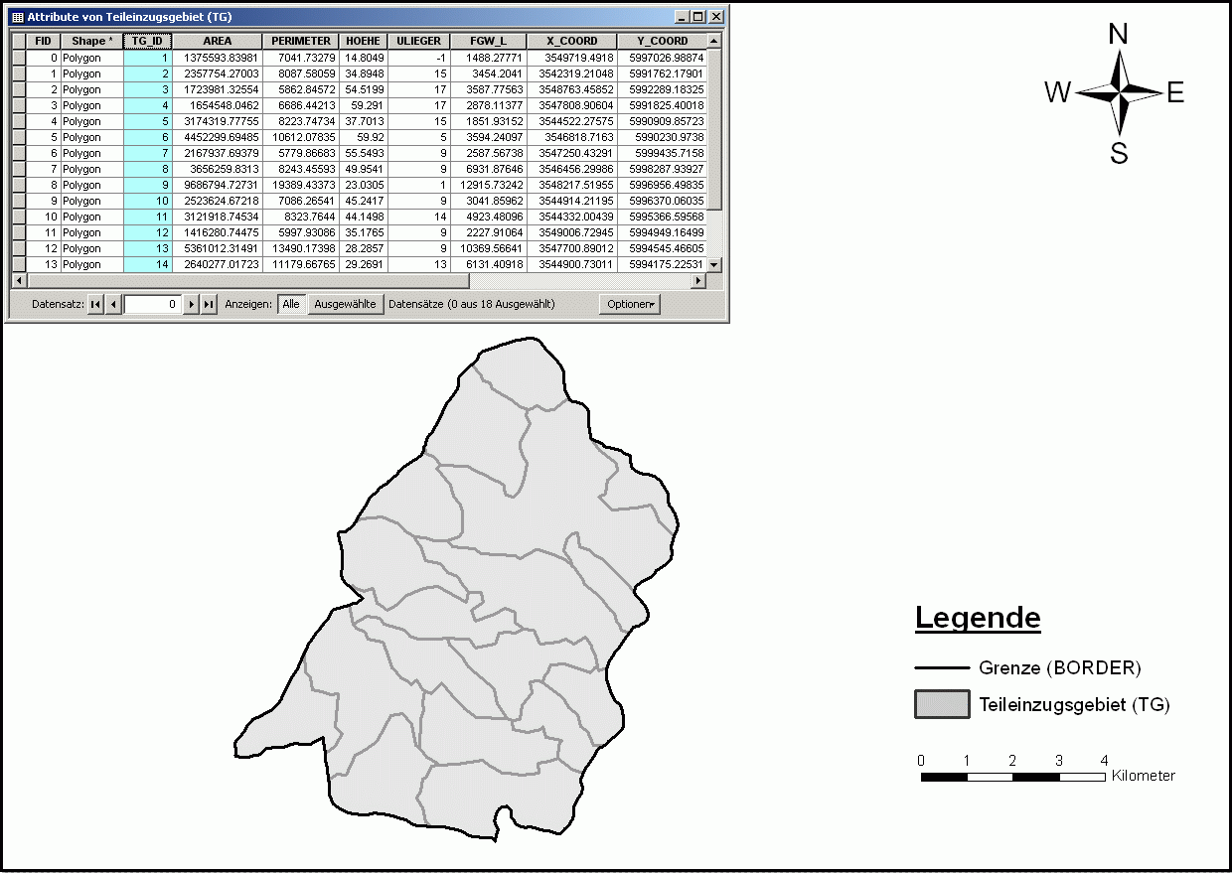Click the PERIMETER column header
The height and width of the screenshot is (873, 1232).
click(x=300, y=42)
